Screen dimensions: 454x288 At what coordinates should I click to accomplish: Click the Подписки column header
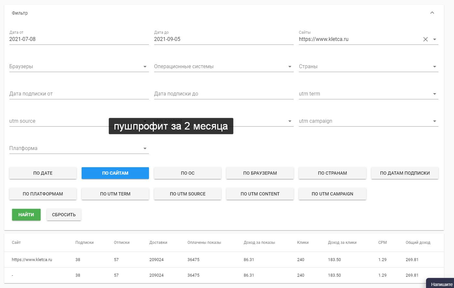[x=85, y=243]
